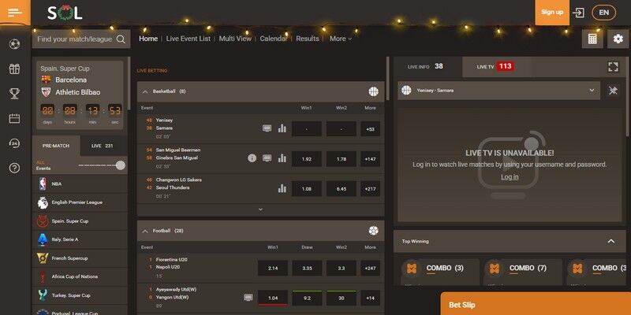This screenshot has width=631, height=315.
Task: Open the More navigation dropdown
Action: click(x=341, y=39)
